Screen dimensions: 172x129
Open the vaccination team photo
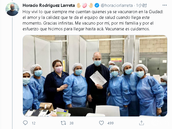pyautogui.click(x=95, y=76)
